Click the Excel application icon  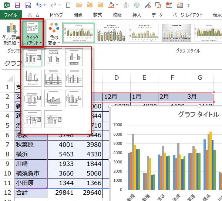coord(7,5)
